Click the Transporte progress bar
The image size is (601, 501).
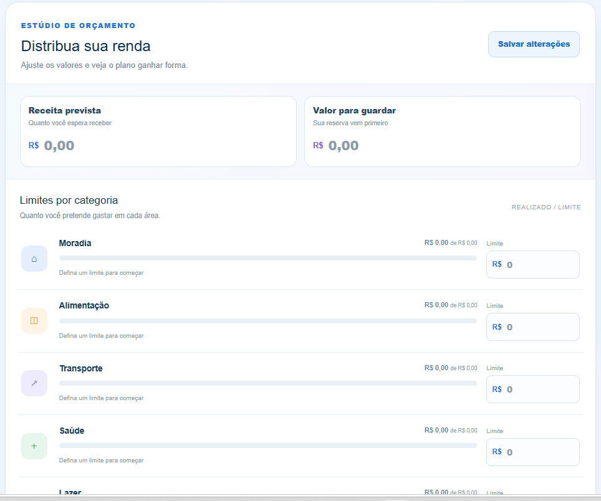pos(268,383)
